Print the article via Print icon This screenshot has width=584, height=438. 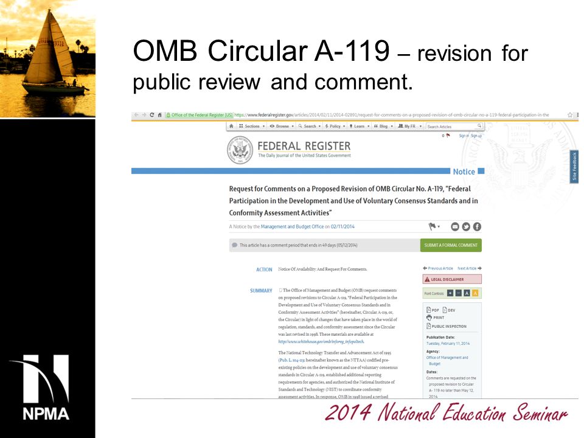pyautogui.click(x=436, y=318)
